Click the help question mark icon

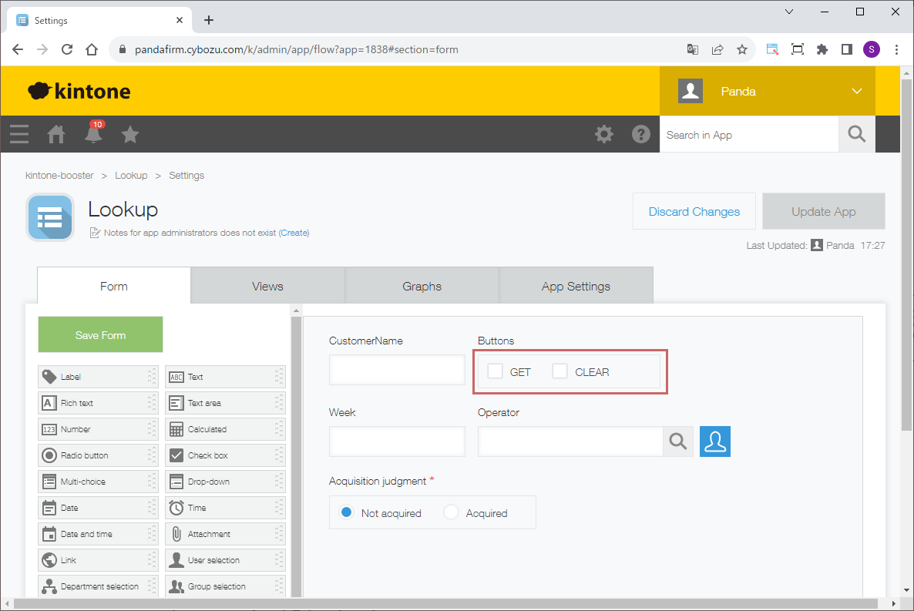(x=641, y=135)
